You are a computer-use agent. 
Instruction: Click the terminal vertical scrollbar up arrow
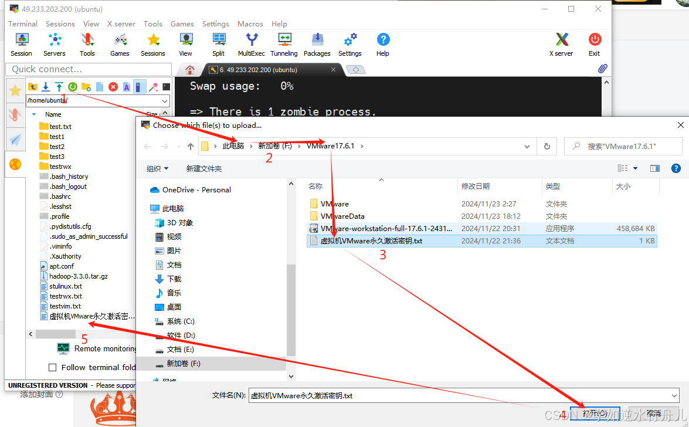click(x=606, y=82)
